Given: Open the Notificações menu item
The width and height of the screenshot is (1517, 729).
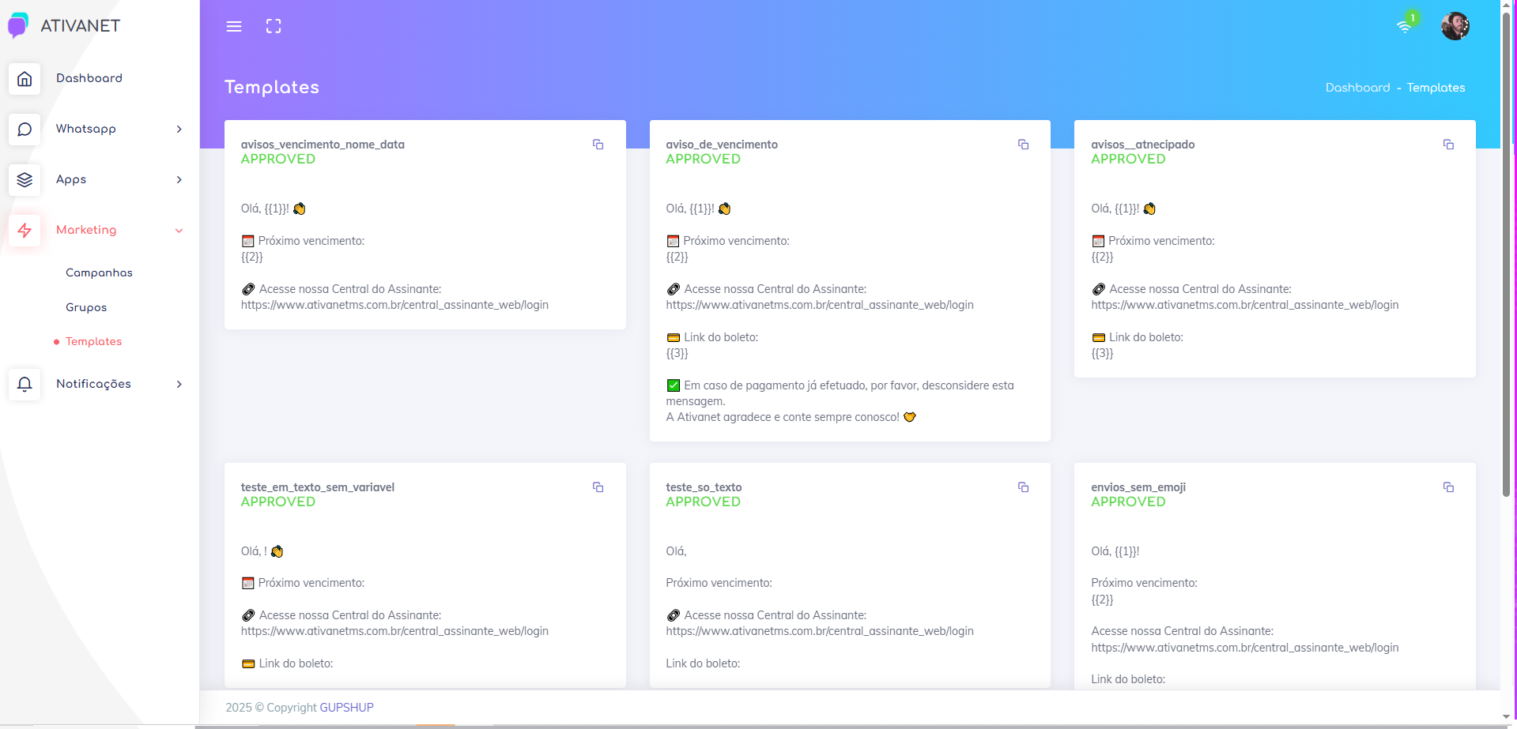Looking at the screenshot, I should coord(93,384).
